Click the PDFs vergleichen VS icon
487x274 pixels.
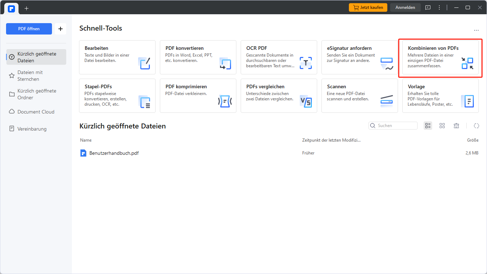coord(306,101)
